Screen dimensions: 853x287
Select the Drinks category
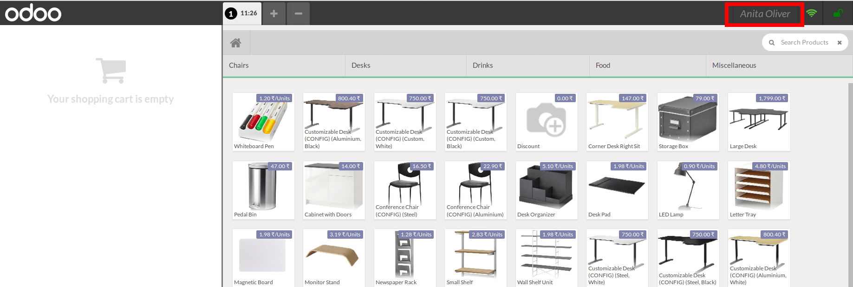click(x=482, y=65)
